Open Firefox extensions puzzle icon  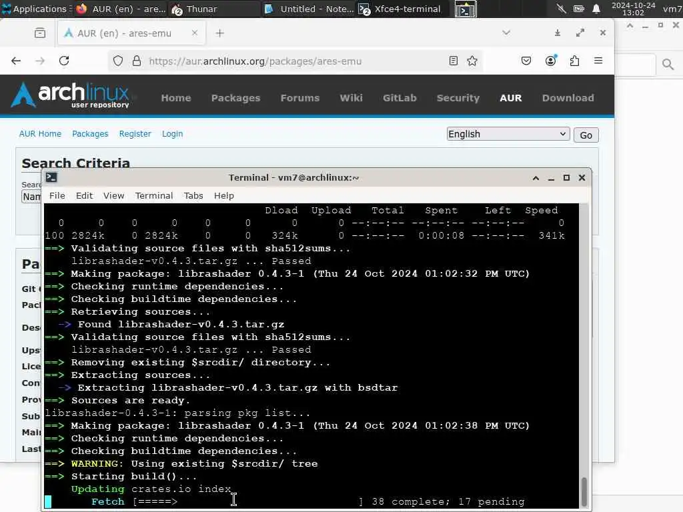click(574, 61)
